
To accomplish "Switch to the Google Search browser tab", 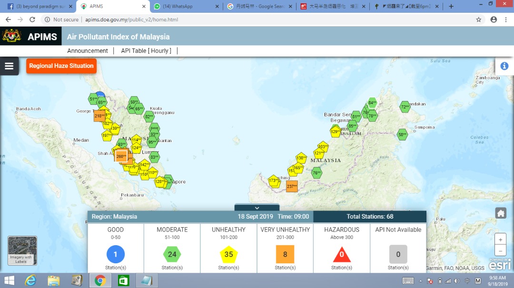I will pos(259,7).
